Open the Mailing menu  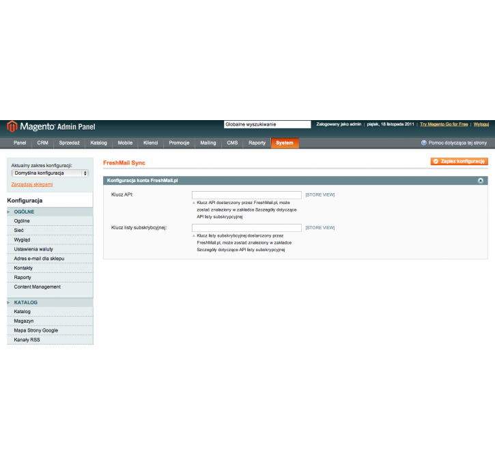pyautogui.click(x=208, y=143)
